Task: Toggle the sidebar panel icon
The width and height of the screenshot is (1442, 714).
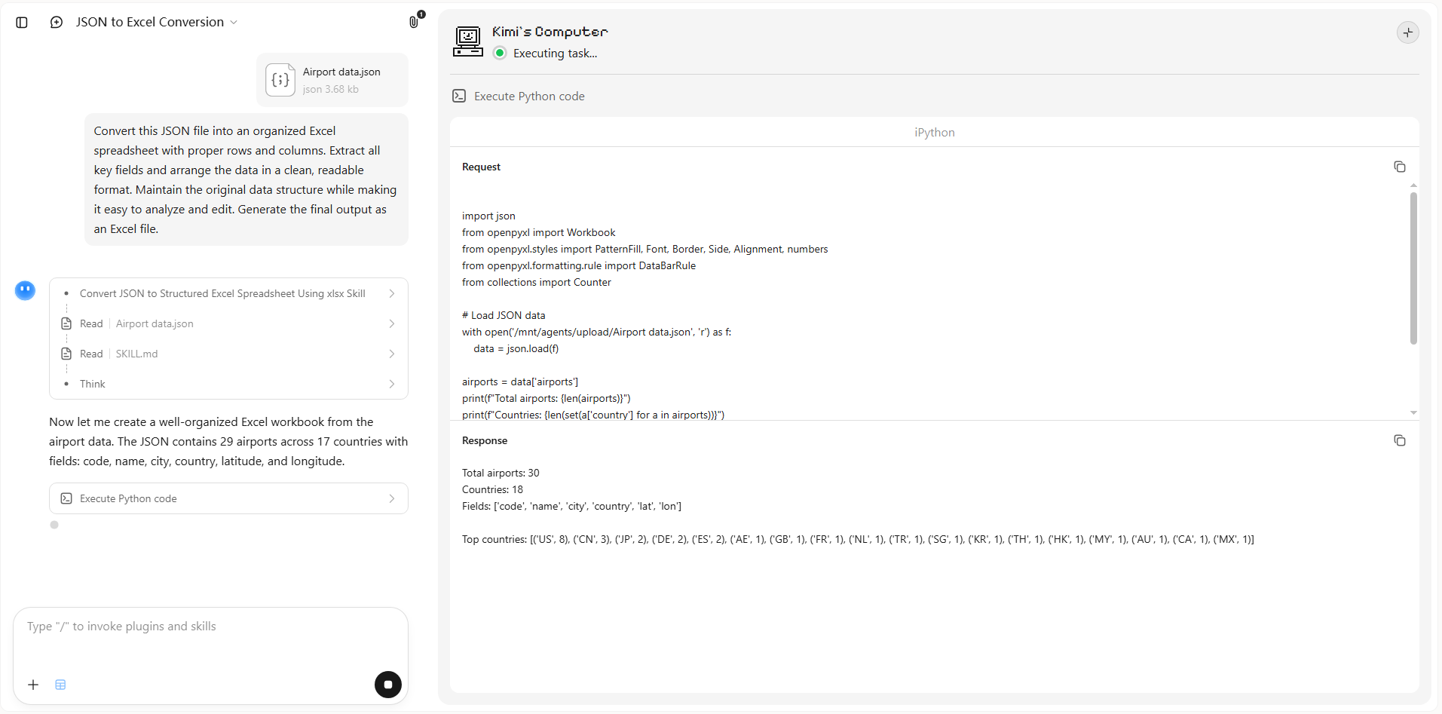Action: pyautogui.click(x=22, y=23)
